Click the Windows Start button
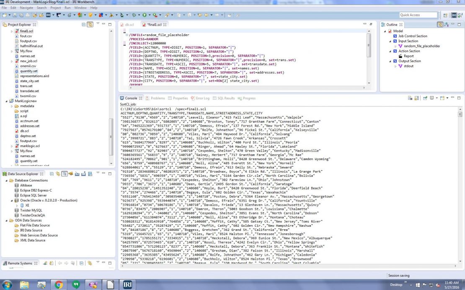 [7, 285]
